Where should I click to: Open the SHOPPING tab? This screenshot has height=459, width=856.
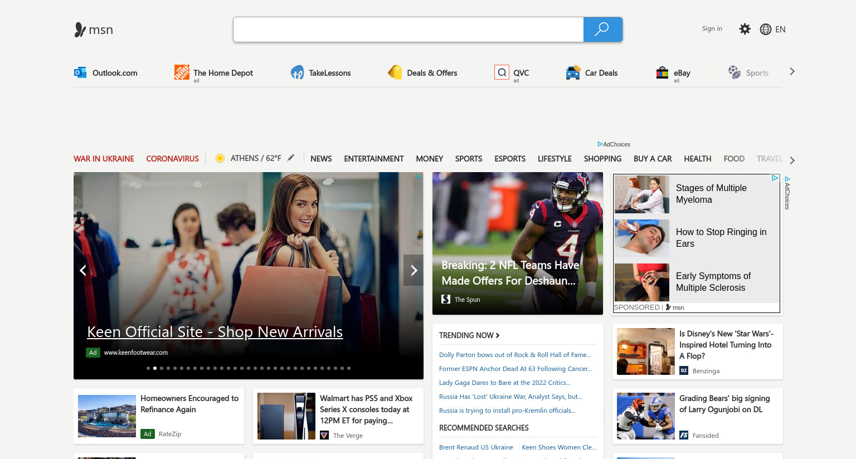(602, 159)
